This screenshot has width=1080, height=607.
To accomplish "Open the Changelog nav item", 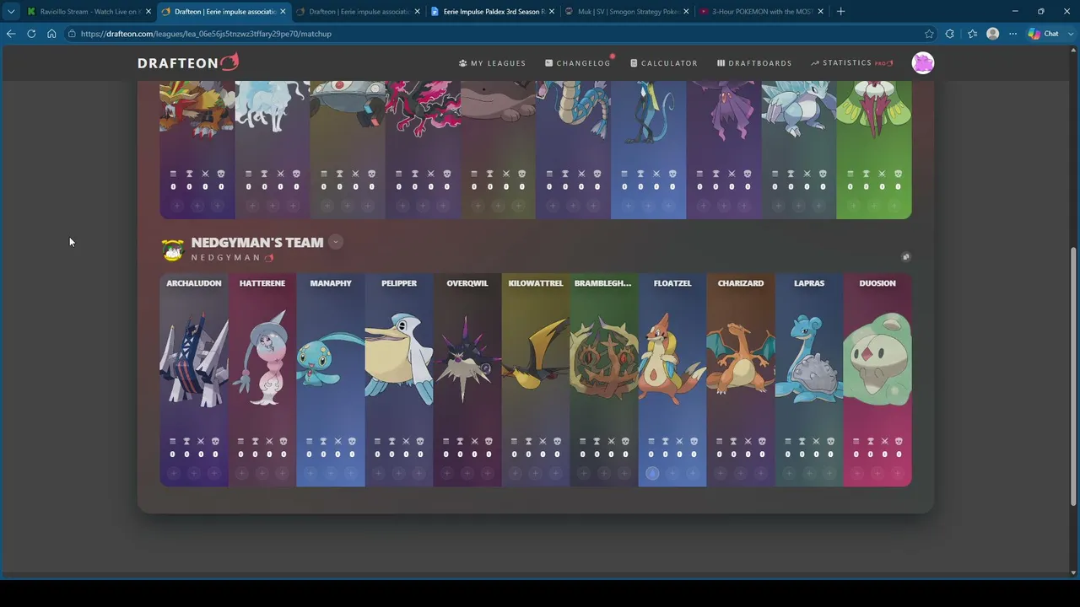I will 578,63.
